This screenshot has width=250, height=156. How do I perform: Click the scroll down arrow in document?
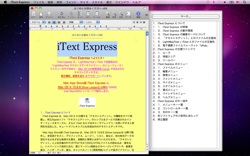pos(147,150)
